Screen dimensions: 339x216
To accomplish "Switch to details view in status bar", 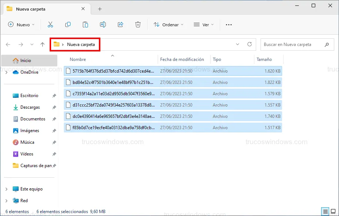I will 325,212.
